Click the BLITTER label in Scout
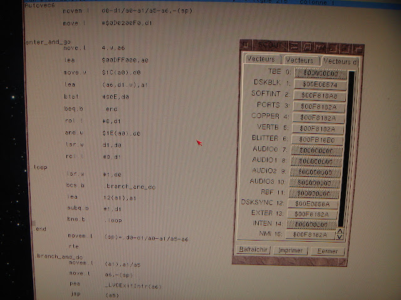The height and width of the screenshot is (300, 401). (265, 138)
